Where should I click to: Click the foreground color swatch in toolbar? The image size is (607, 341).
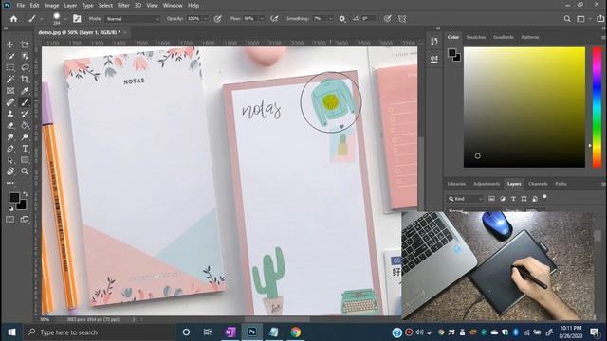(x=14, y=198)
